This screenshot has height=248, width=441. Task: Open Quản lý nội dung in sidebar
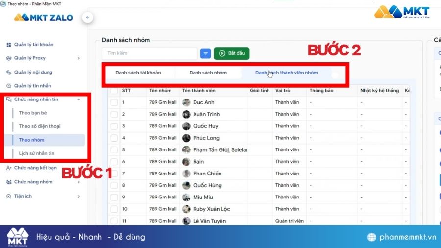pyautogui.click(x=33, y=72)
